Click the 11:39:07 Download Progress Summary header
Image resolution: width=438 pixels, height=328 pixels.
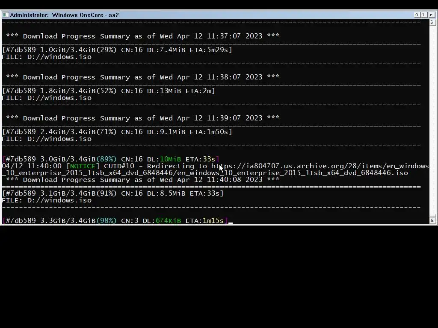(x=142, y=118)
